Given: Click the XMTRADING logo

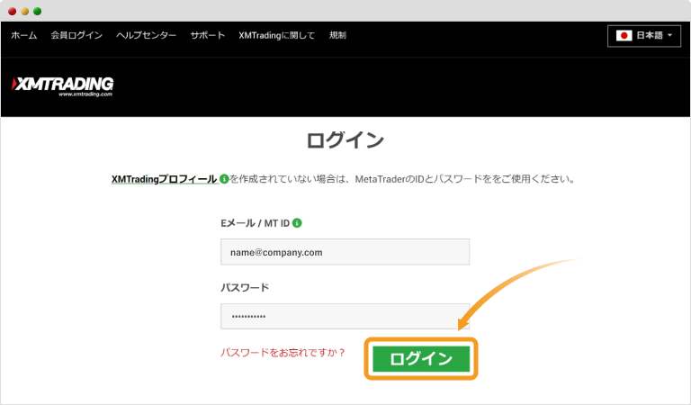Looking at the screenshot, I should click(63, 86).
